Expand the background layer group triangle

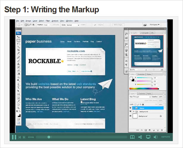(x=134, y=111)
